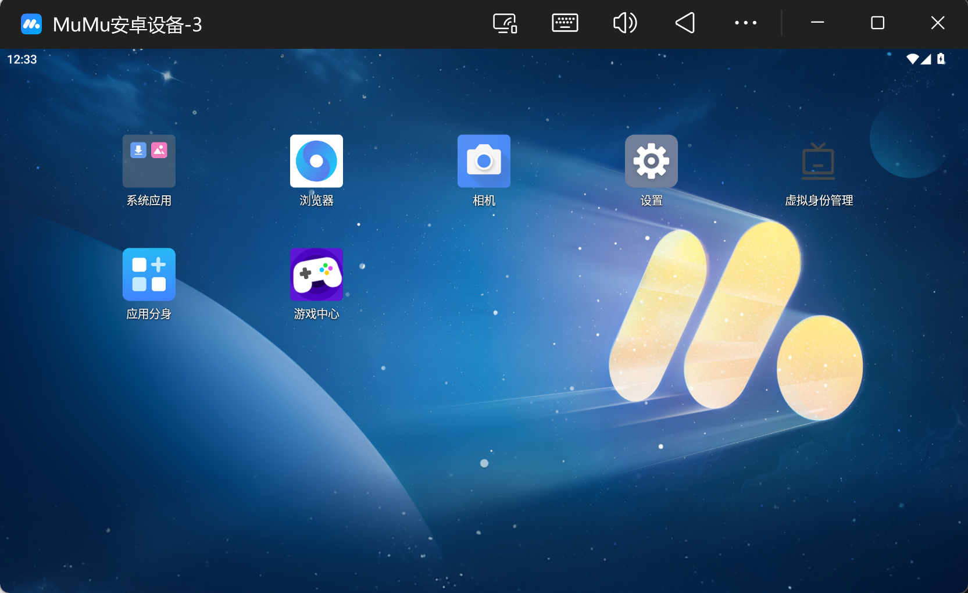Open the 相机 camera app
Screen dimensions: 968x593
484,161
